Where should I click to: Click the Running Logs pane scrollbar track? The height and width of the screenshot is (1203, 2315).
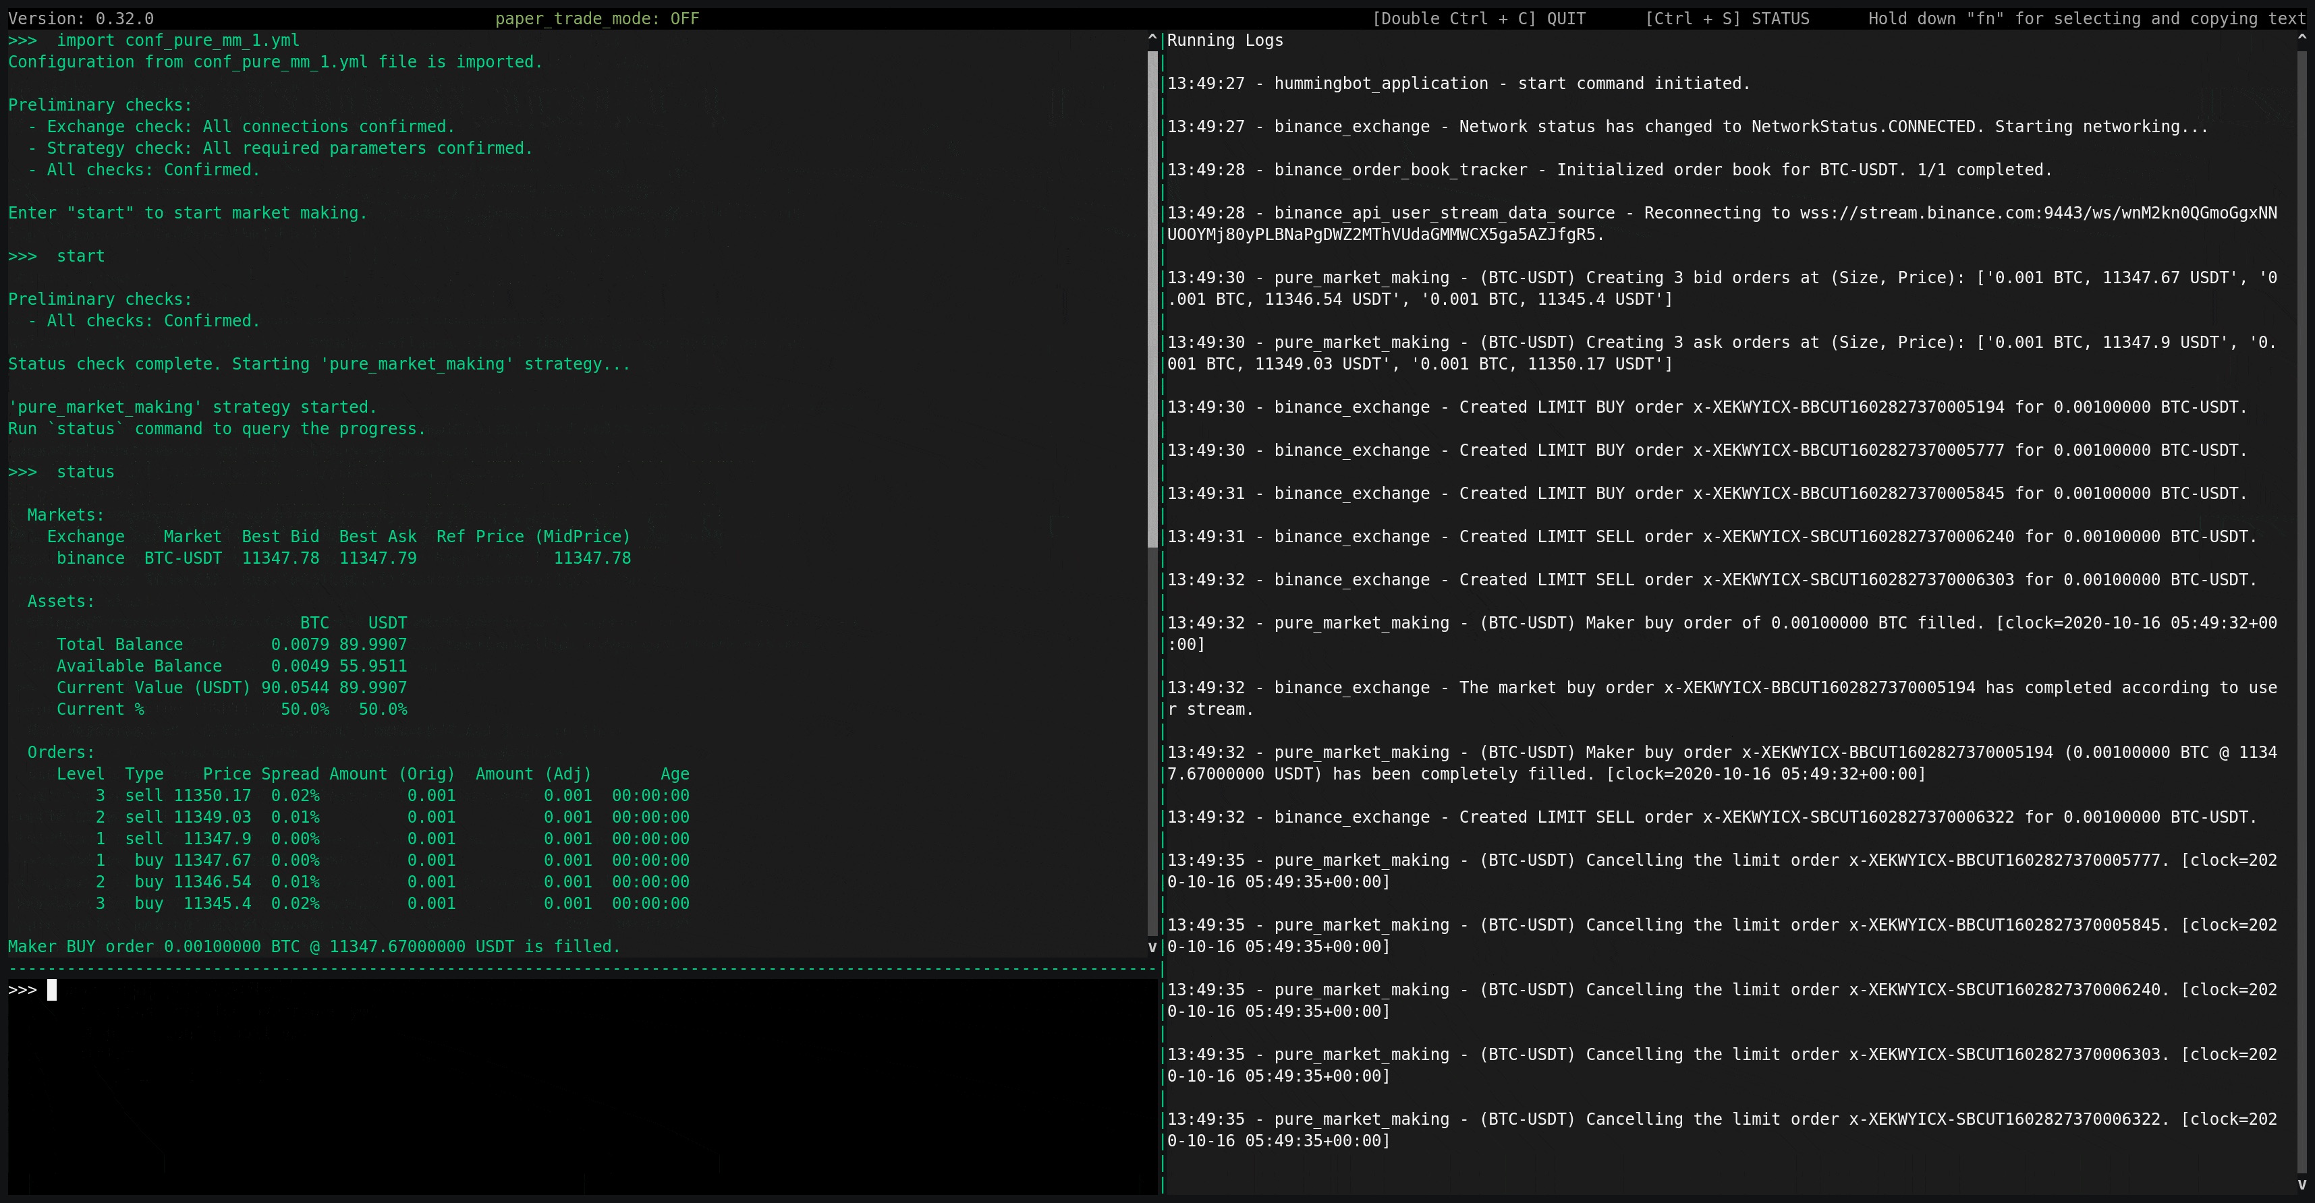(x=2302, y=611)
